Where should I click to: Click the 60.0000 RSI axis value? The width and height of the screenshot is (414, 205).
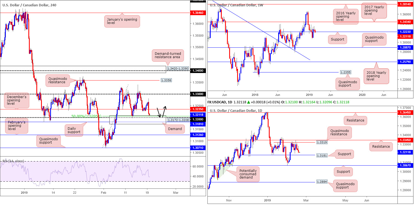pos(198,166)
